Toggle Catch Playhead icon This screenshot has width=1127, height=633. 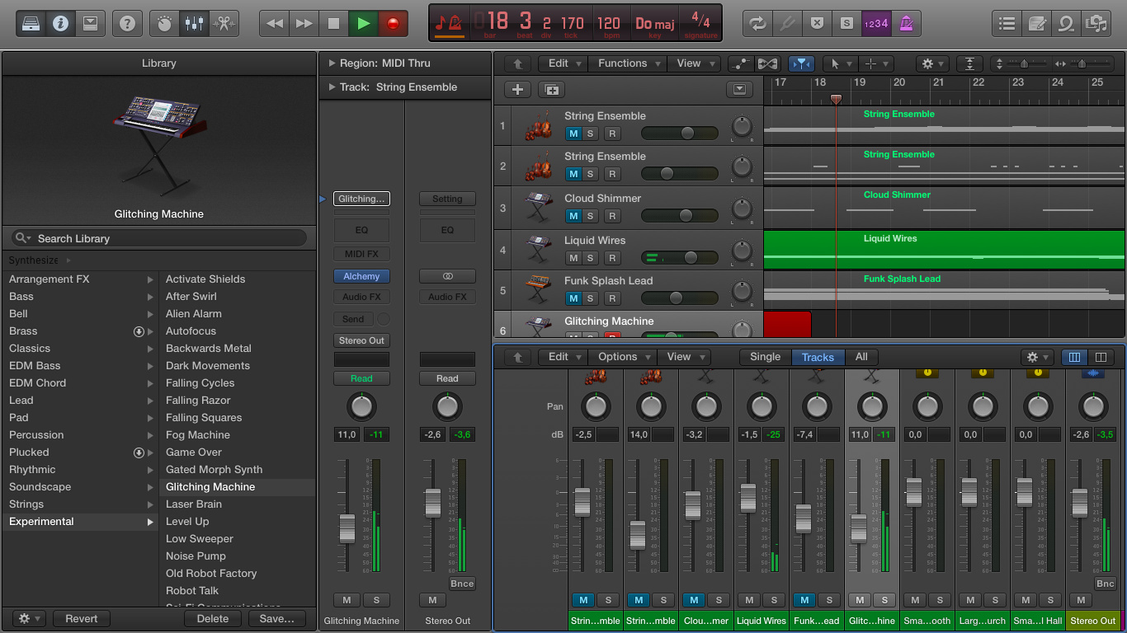[x=800, y=63]
